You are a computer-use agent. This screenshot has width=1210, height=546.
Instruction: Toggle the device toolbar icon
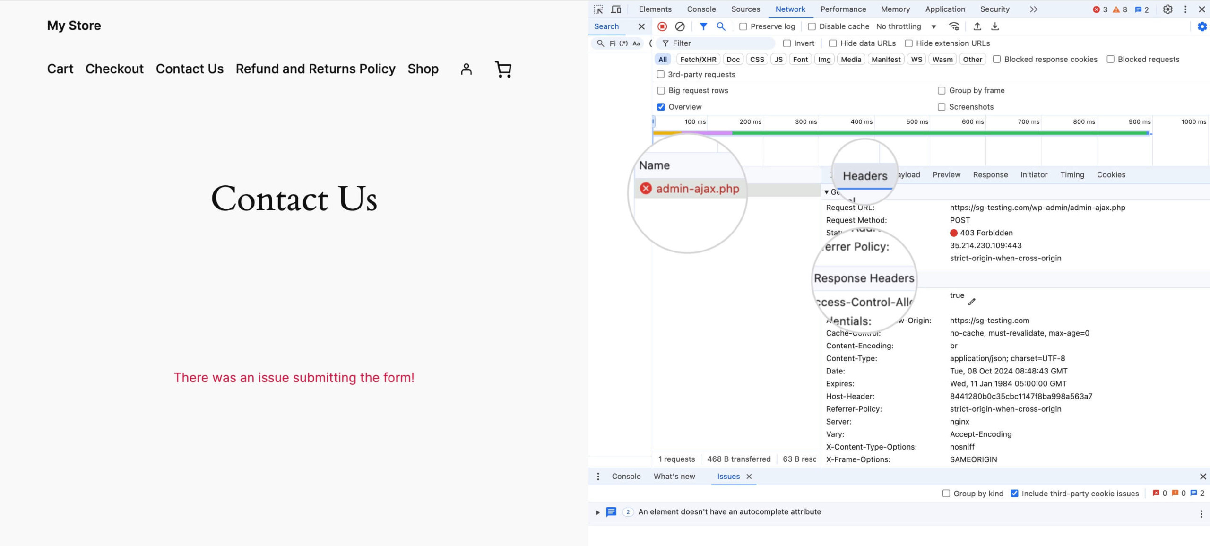pos(616,9)
